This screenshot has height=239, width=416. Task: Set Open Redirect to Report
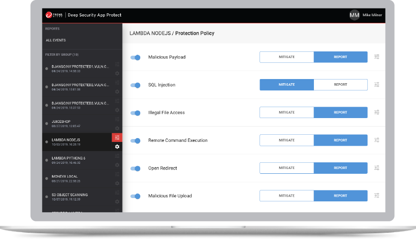(341, 168)
